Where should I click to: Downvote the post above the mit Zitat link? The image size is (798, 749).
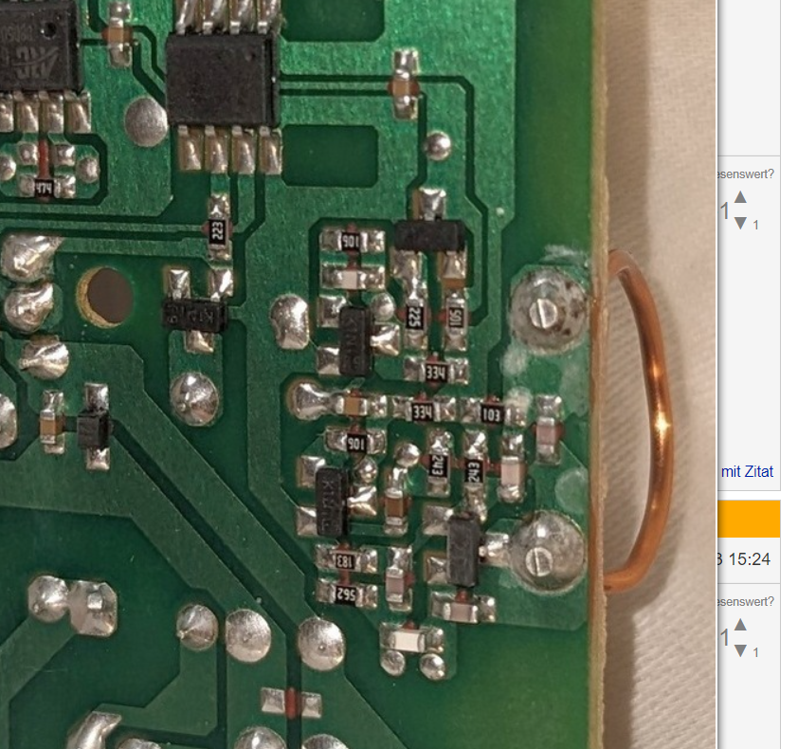pos(740,223)
